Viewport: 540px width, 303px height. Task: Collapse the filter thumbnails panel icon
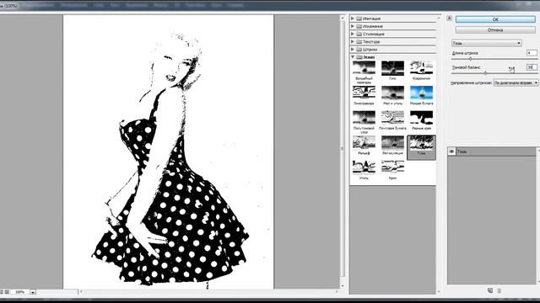click(x=449, y=19)
